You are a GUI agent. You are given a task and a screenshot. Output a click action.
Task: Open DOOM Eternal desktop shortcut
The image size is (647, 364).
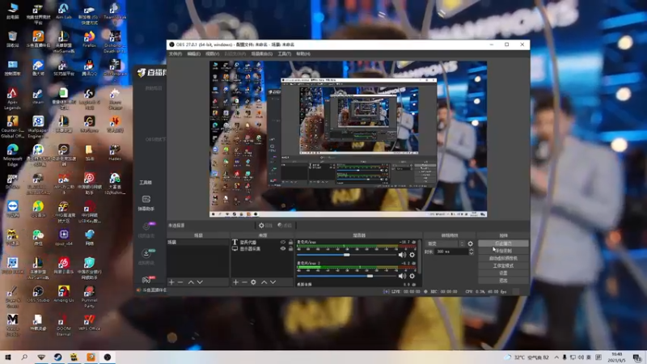click(64, 325)
